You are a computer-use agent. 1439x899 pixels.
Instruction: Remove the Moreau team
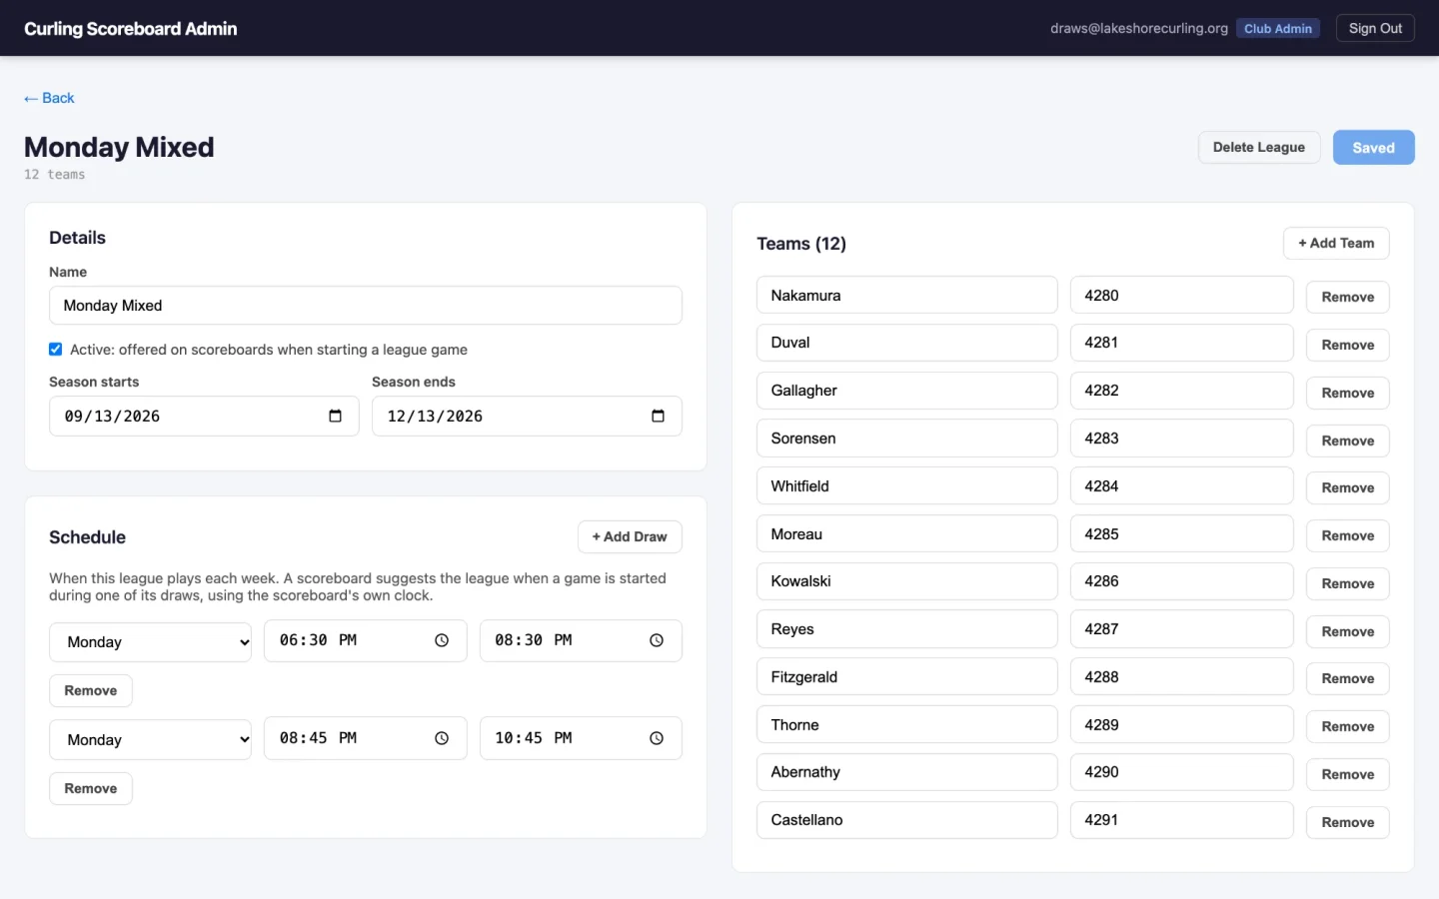click(x=1347, y=535)
